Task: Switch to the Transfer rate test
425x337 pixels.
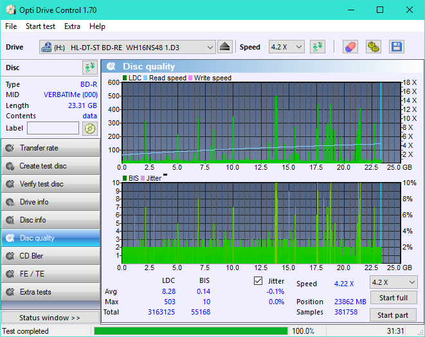Action: 51,148
